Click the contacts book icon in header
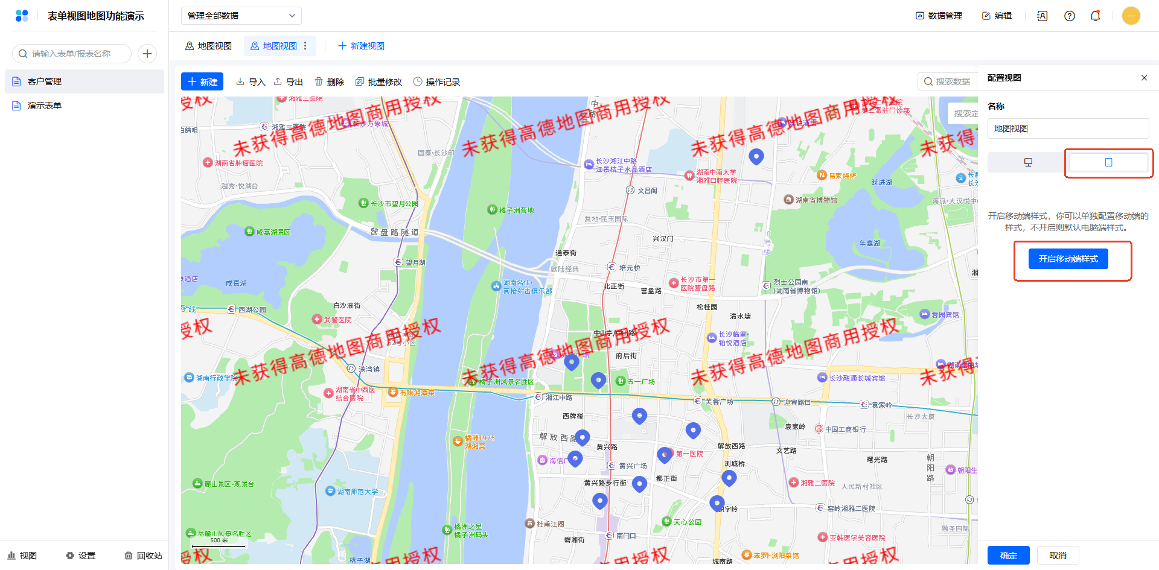The height and width of the screenshot is (570, 1159). point(1042,16)
